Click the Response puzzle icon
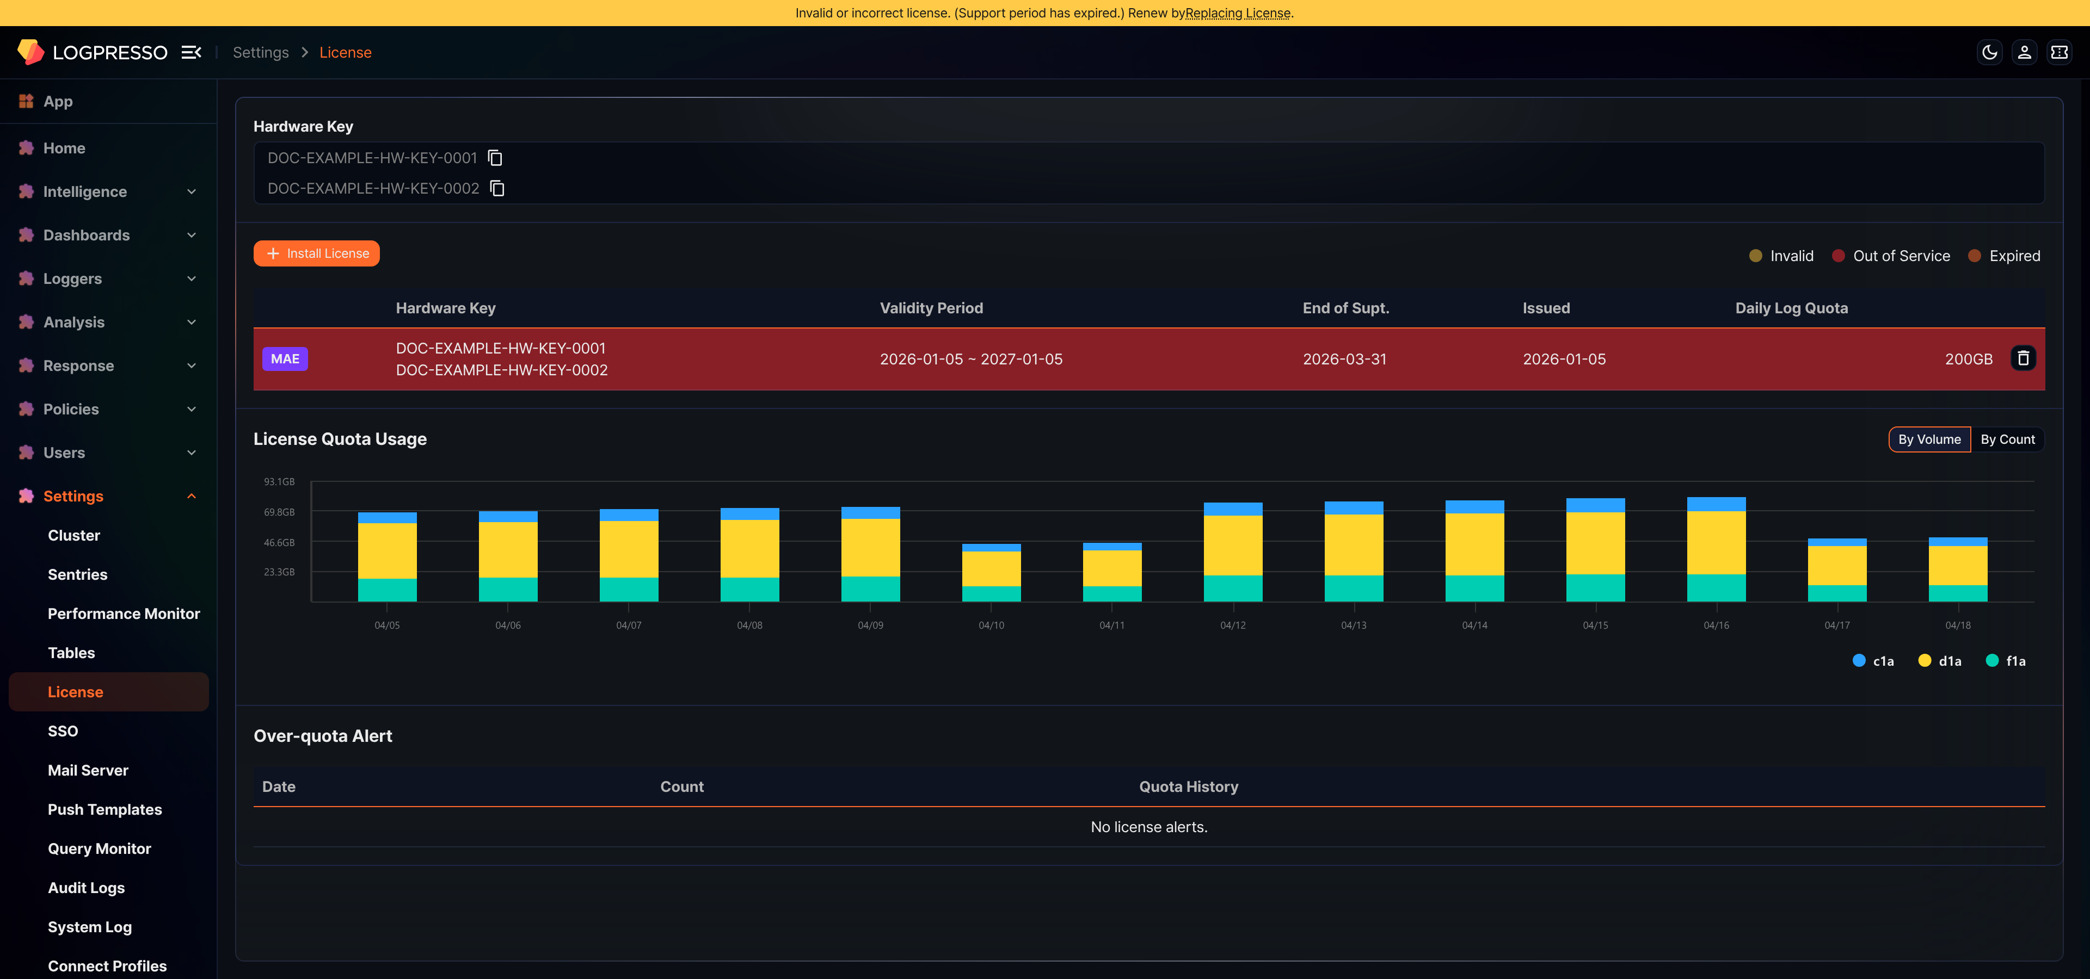Viewport: 2090px width, 979px height. pyautogui.click(x=26, y=365)
